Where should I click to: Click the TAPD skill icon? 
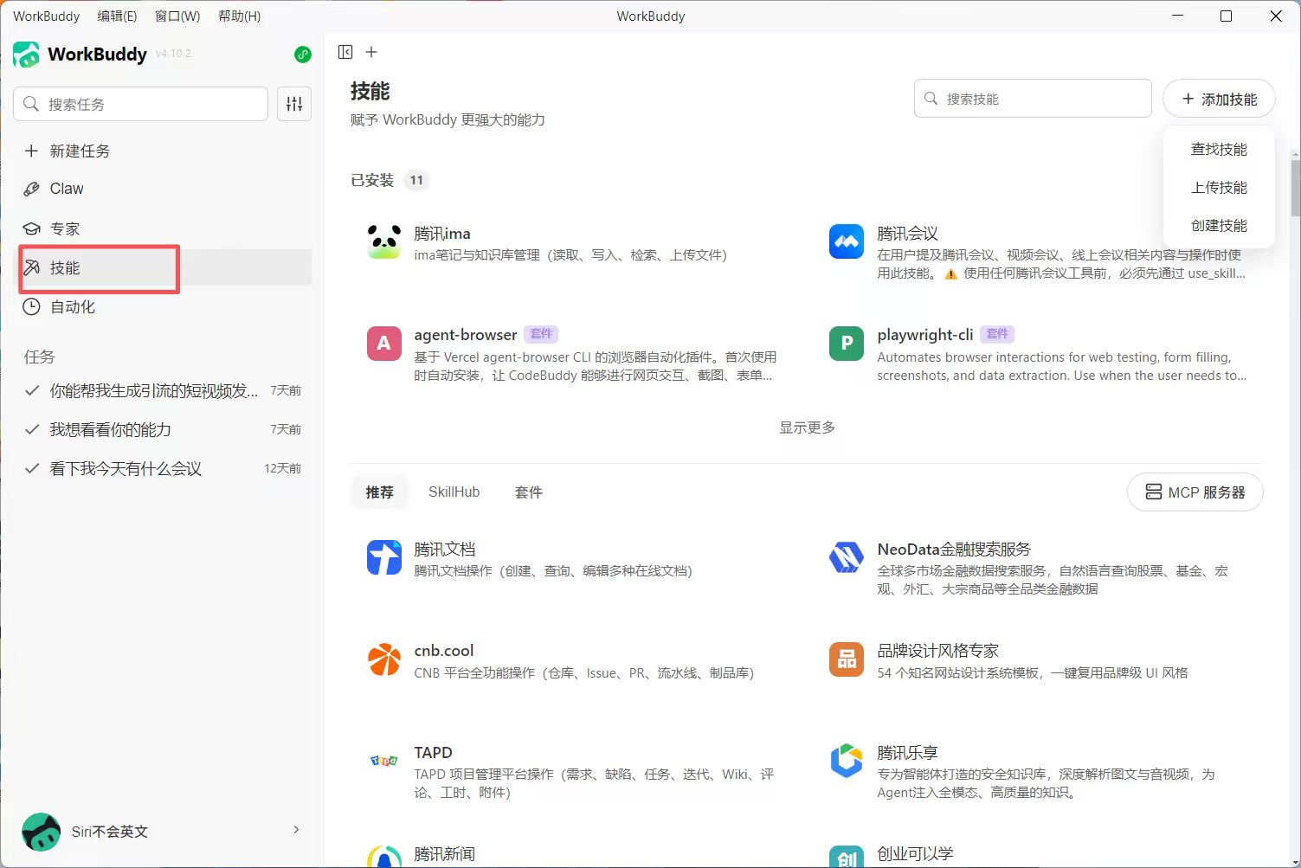[384, 761]
